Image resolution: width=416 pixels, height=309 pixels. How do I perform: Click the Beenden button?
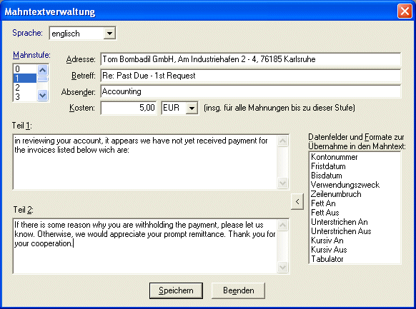pyautogui.click(x=238, y=290)
